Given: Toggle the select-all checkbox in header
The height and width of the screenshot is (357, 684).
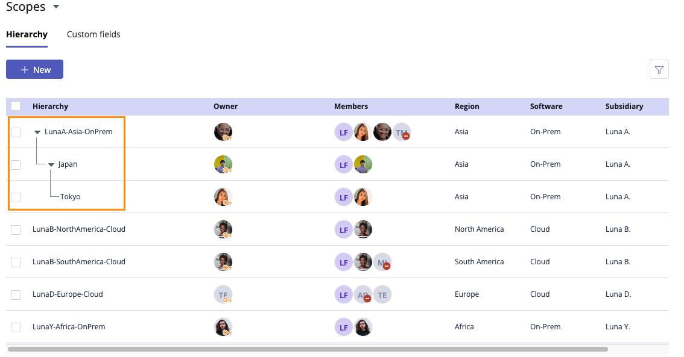Looking at the screenshot, I should pos(16,106).
